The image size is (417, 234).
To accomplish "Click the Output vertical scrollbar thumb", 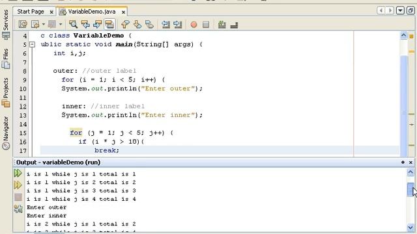I will pyautogui.click(x=410, y=189).
